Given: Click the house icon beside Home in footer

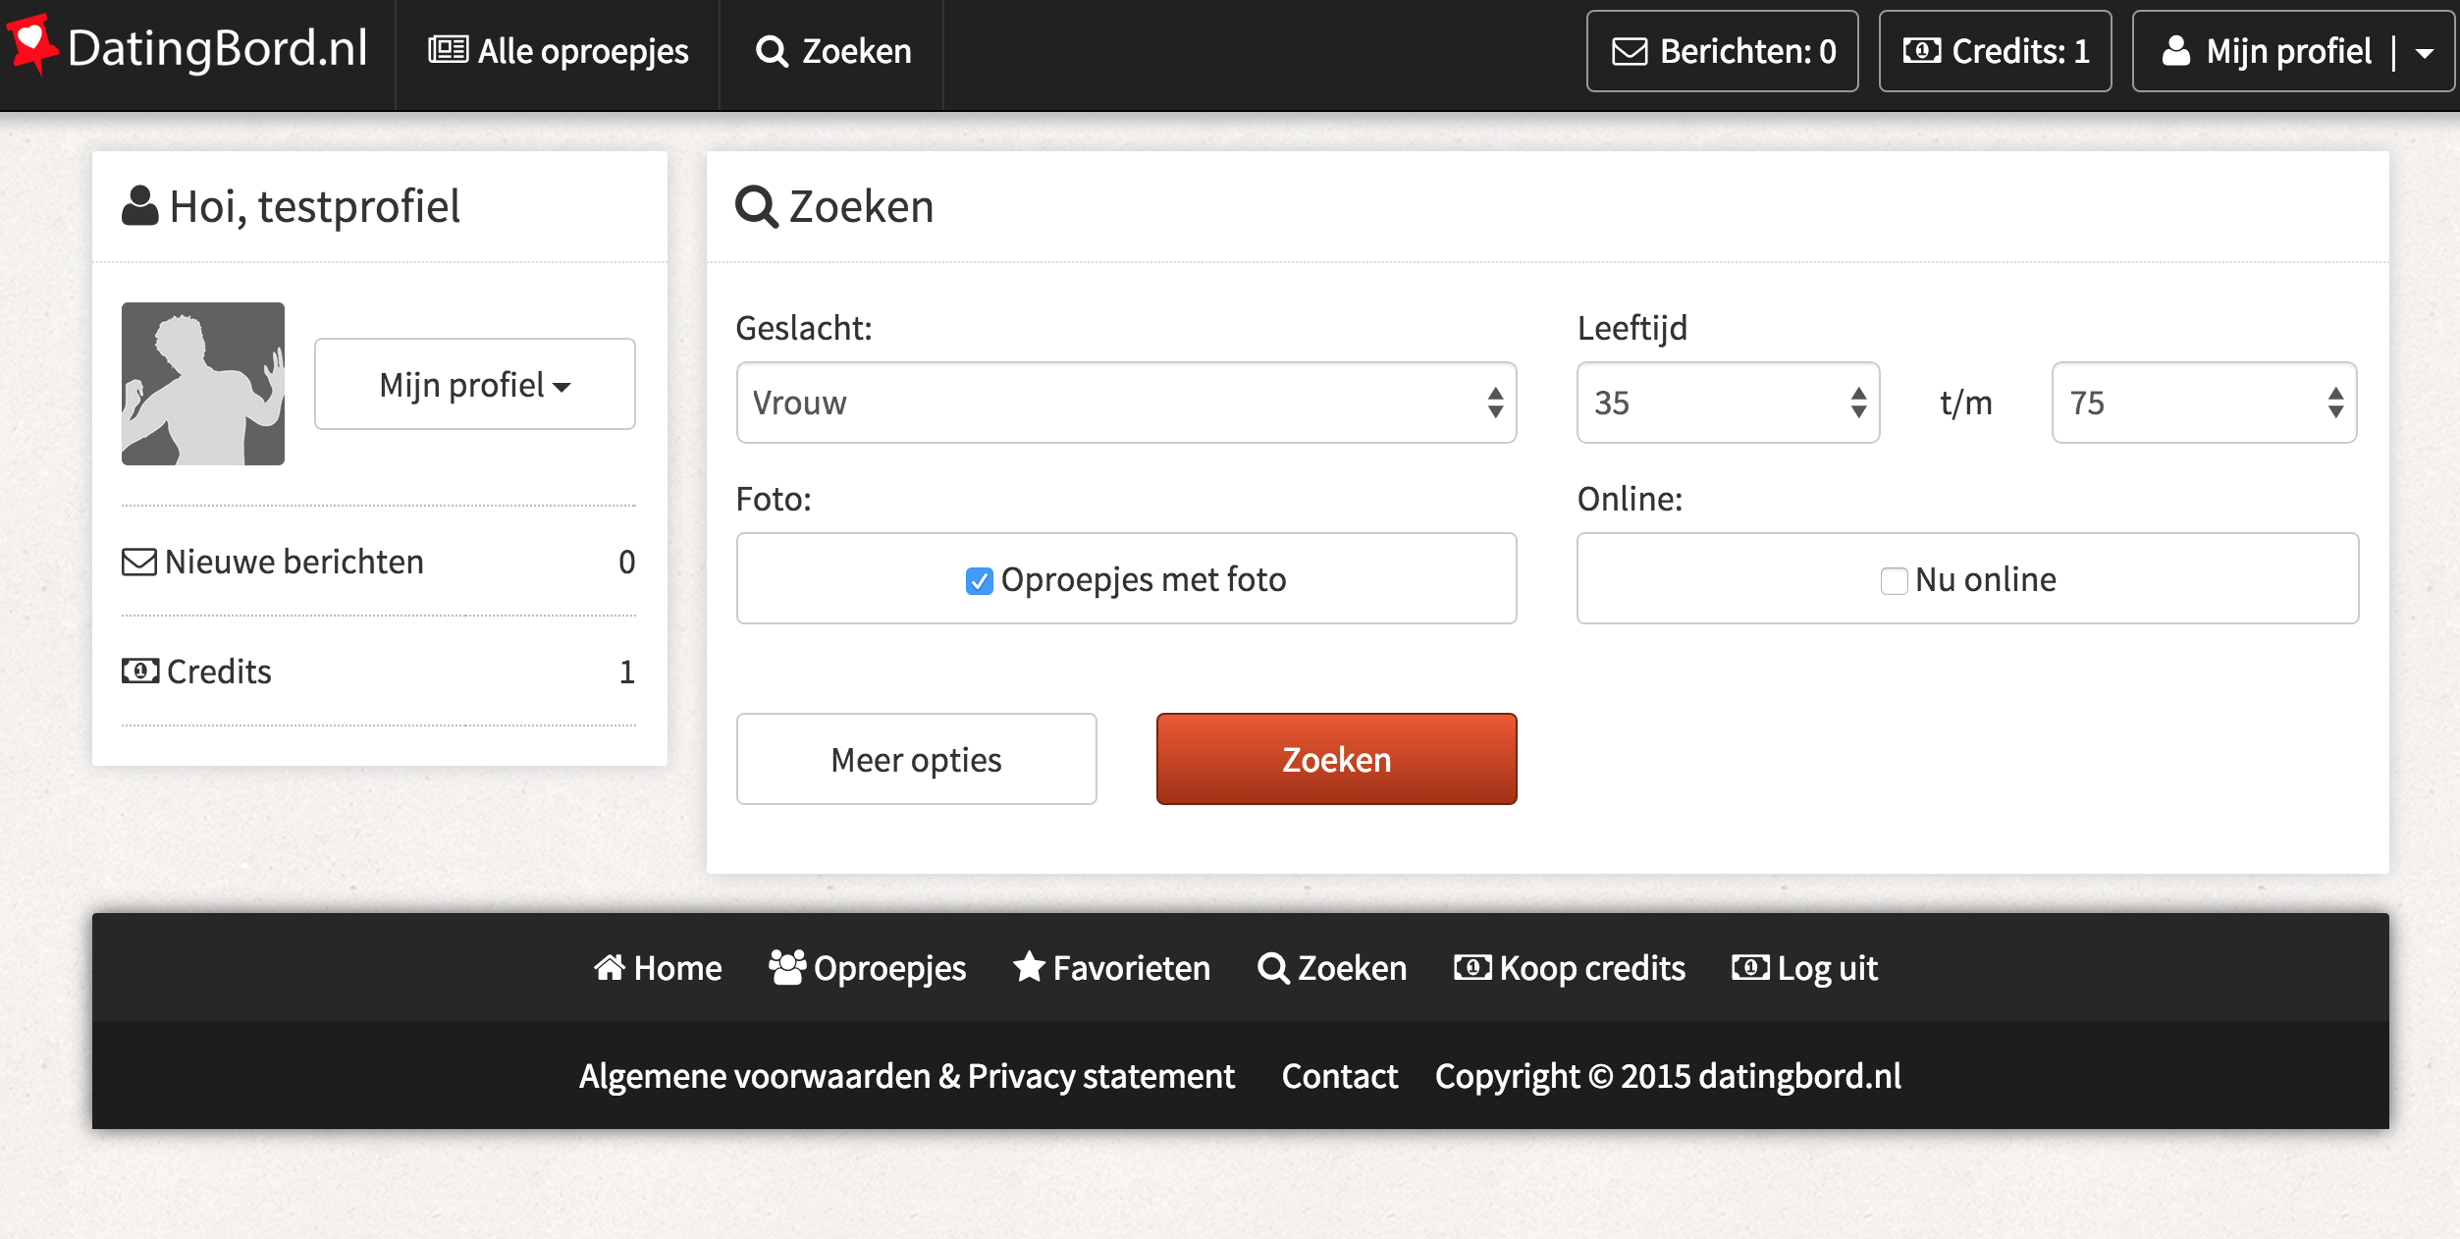Looking at the screenshot, I should [610, 968].
